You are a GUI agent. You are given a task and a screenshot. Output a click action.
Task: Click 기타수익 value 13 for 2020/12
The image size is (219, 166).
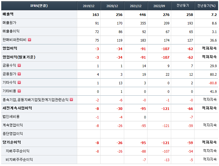[120, 83]
